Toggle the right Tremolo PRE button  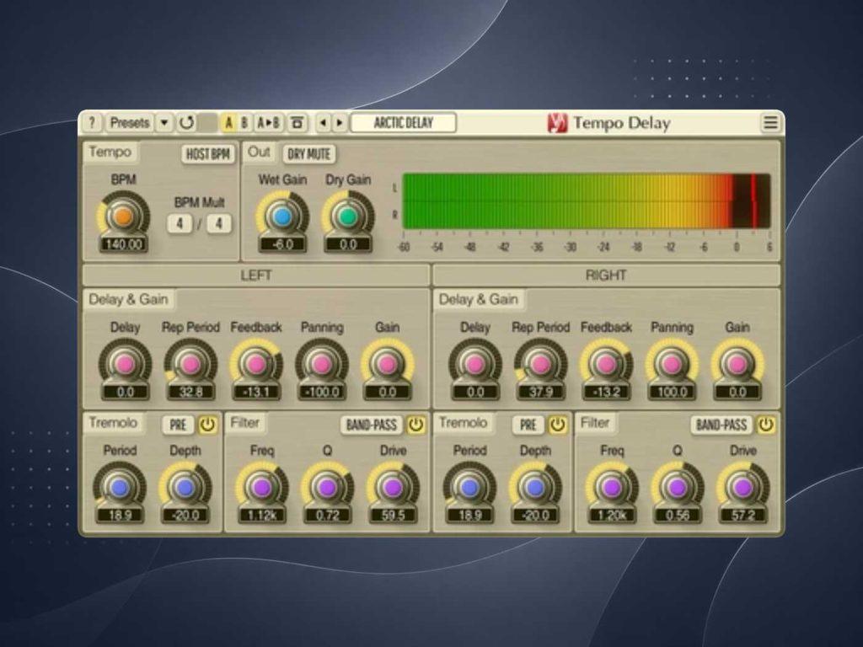tap(528, 425)
